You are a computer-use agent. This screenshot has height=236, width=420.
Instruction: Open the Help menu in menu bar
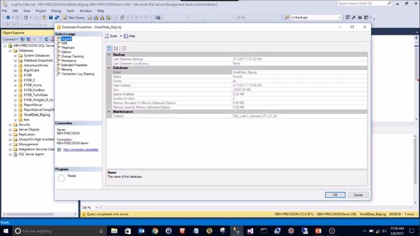pos(100,10)
